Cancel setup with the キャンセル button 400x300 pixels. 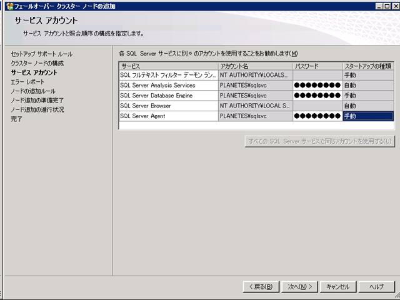point(337,287)
